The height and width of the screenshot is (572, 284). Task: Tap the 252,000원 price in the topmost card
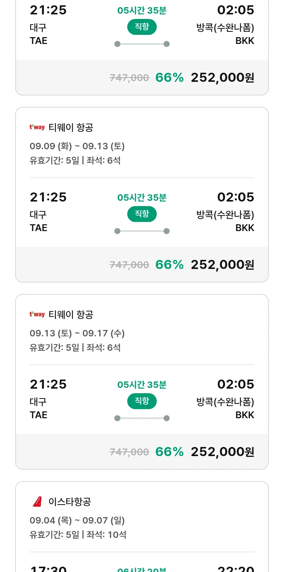coord(222,77)
